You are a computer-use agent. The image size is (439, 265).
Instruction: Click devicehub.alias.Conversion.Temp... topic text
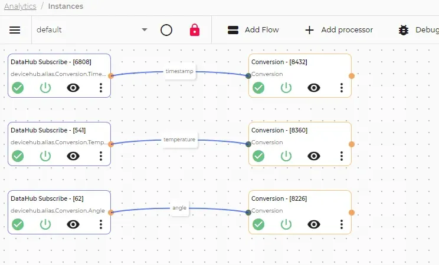59,143
